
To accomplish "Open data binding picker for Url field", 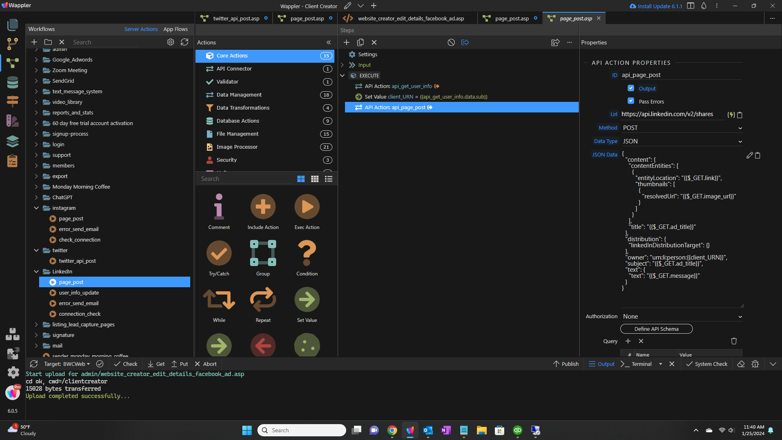I will click(x=731, y=115).
